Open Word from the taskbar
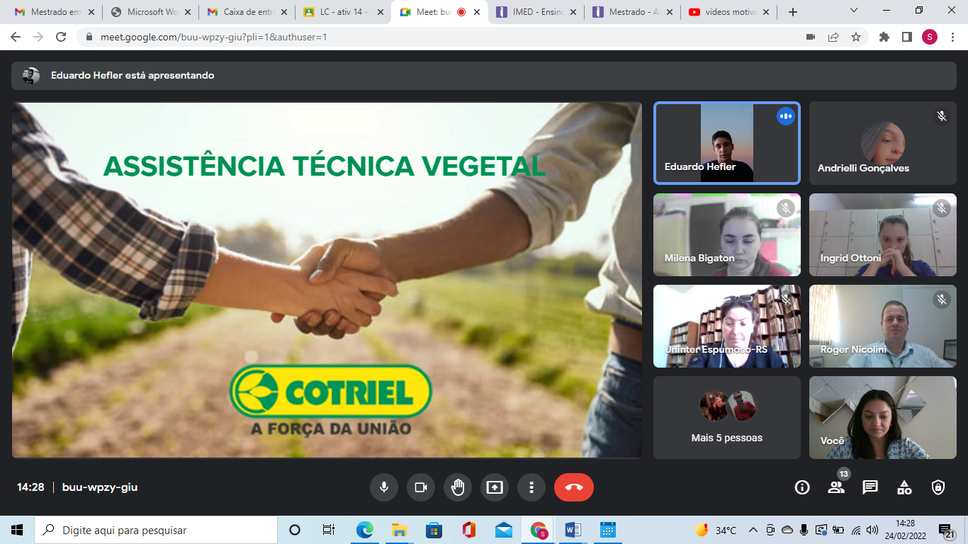This screenshot has height=544, width=968. tap(573, 530)
